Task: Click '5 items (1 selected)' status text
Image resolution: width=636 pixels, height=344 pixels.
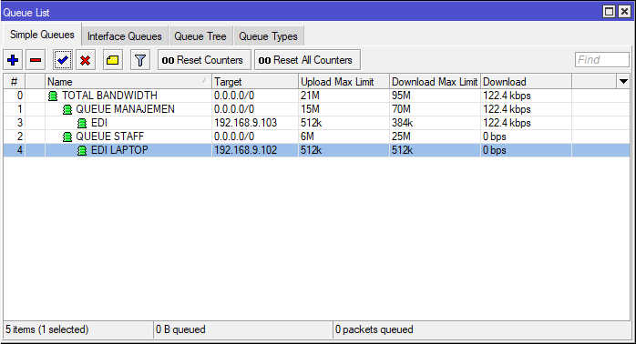Action: point(47,329)
